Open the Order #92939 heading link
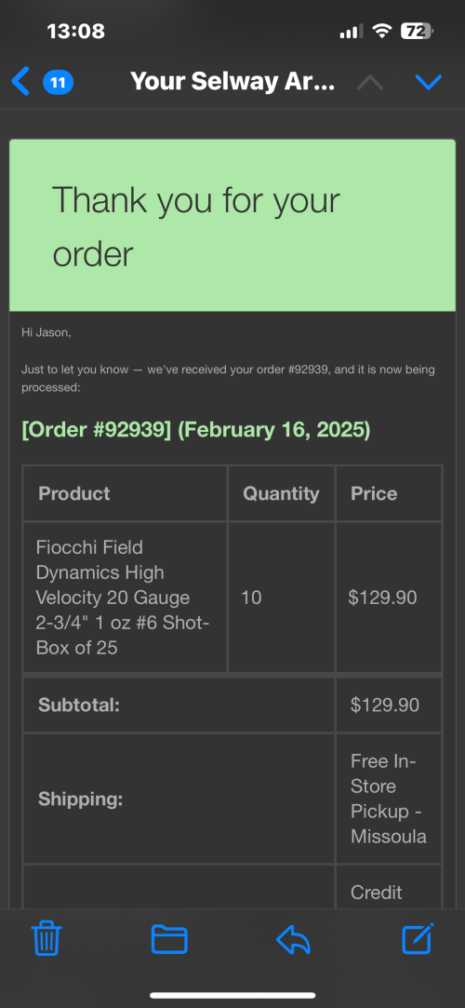465x1008 pixels. 196,429
